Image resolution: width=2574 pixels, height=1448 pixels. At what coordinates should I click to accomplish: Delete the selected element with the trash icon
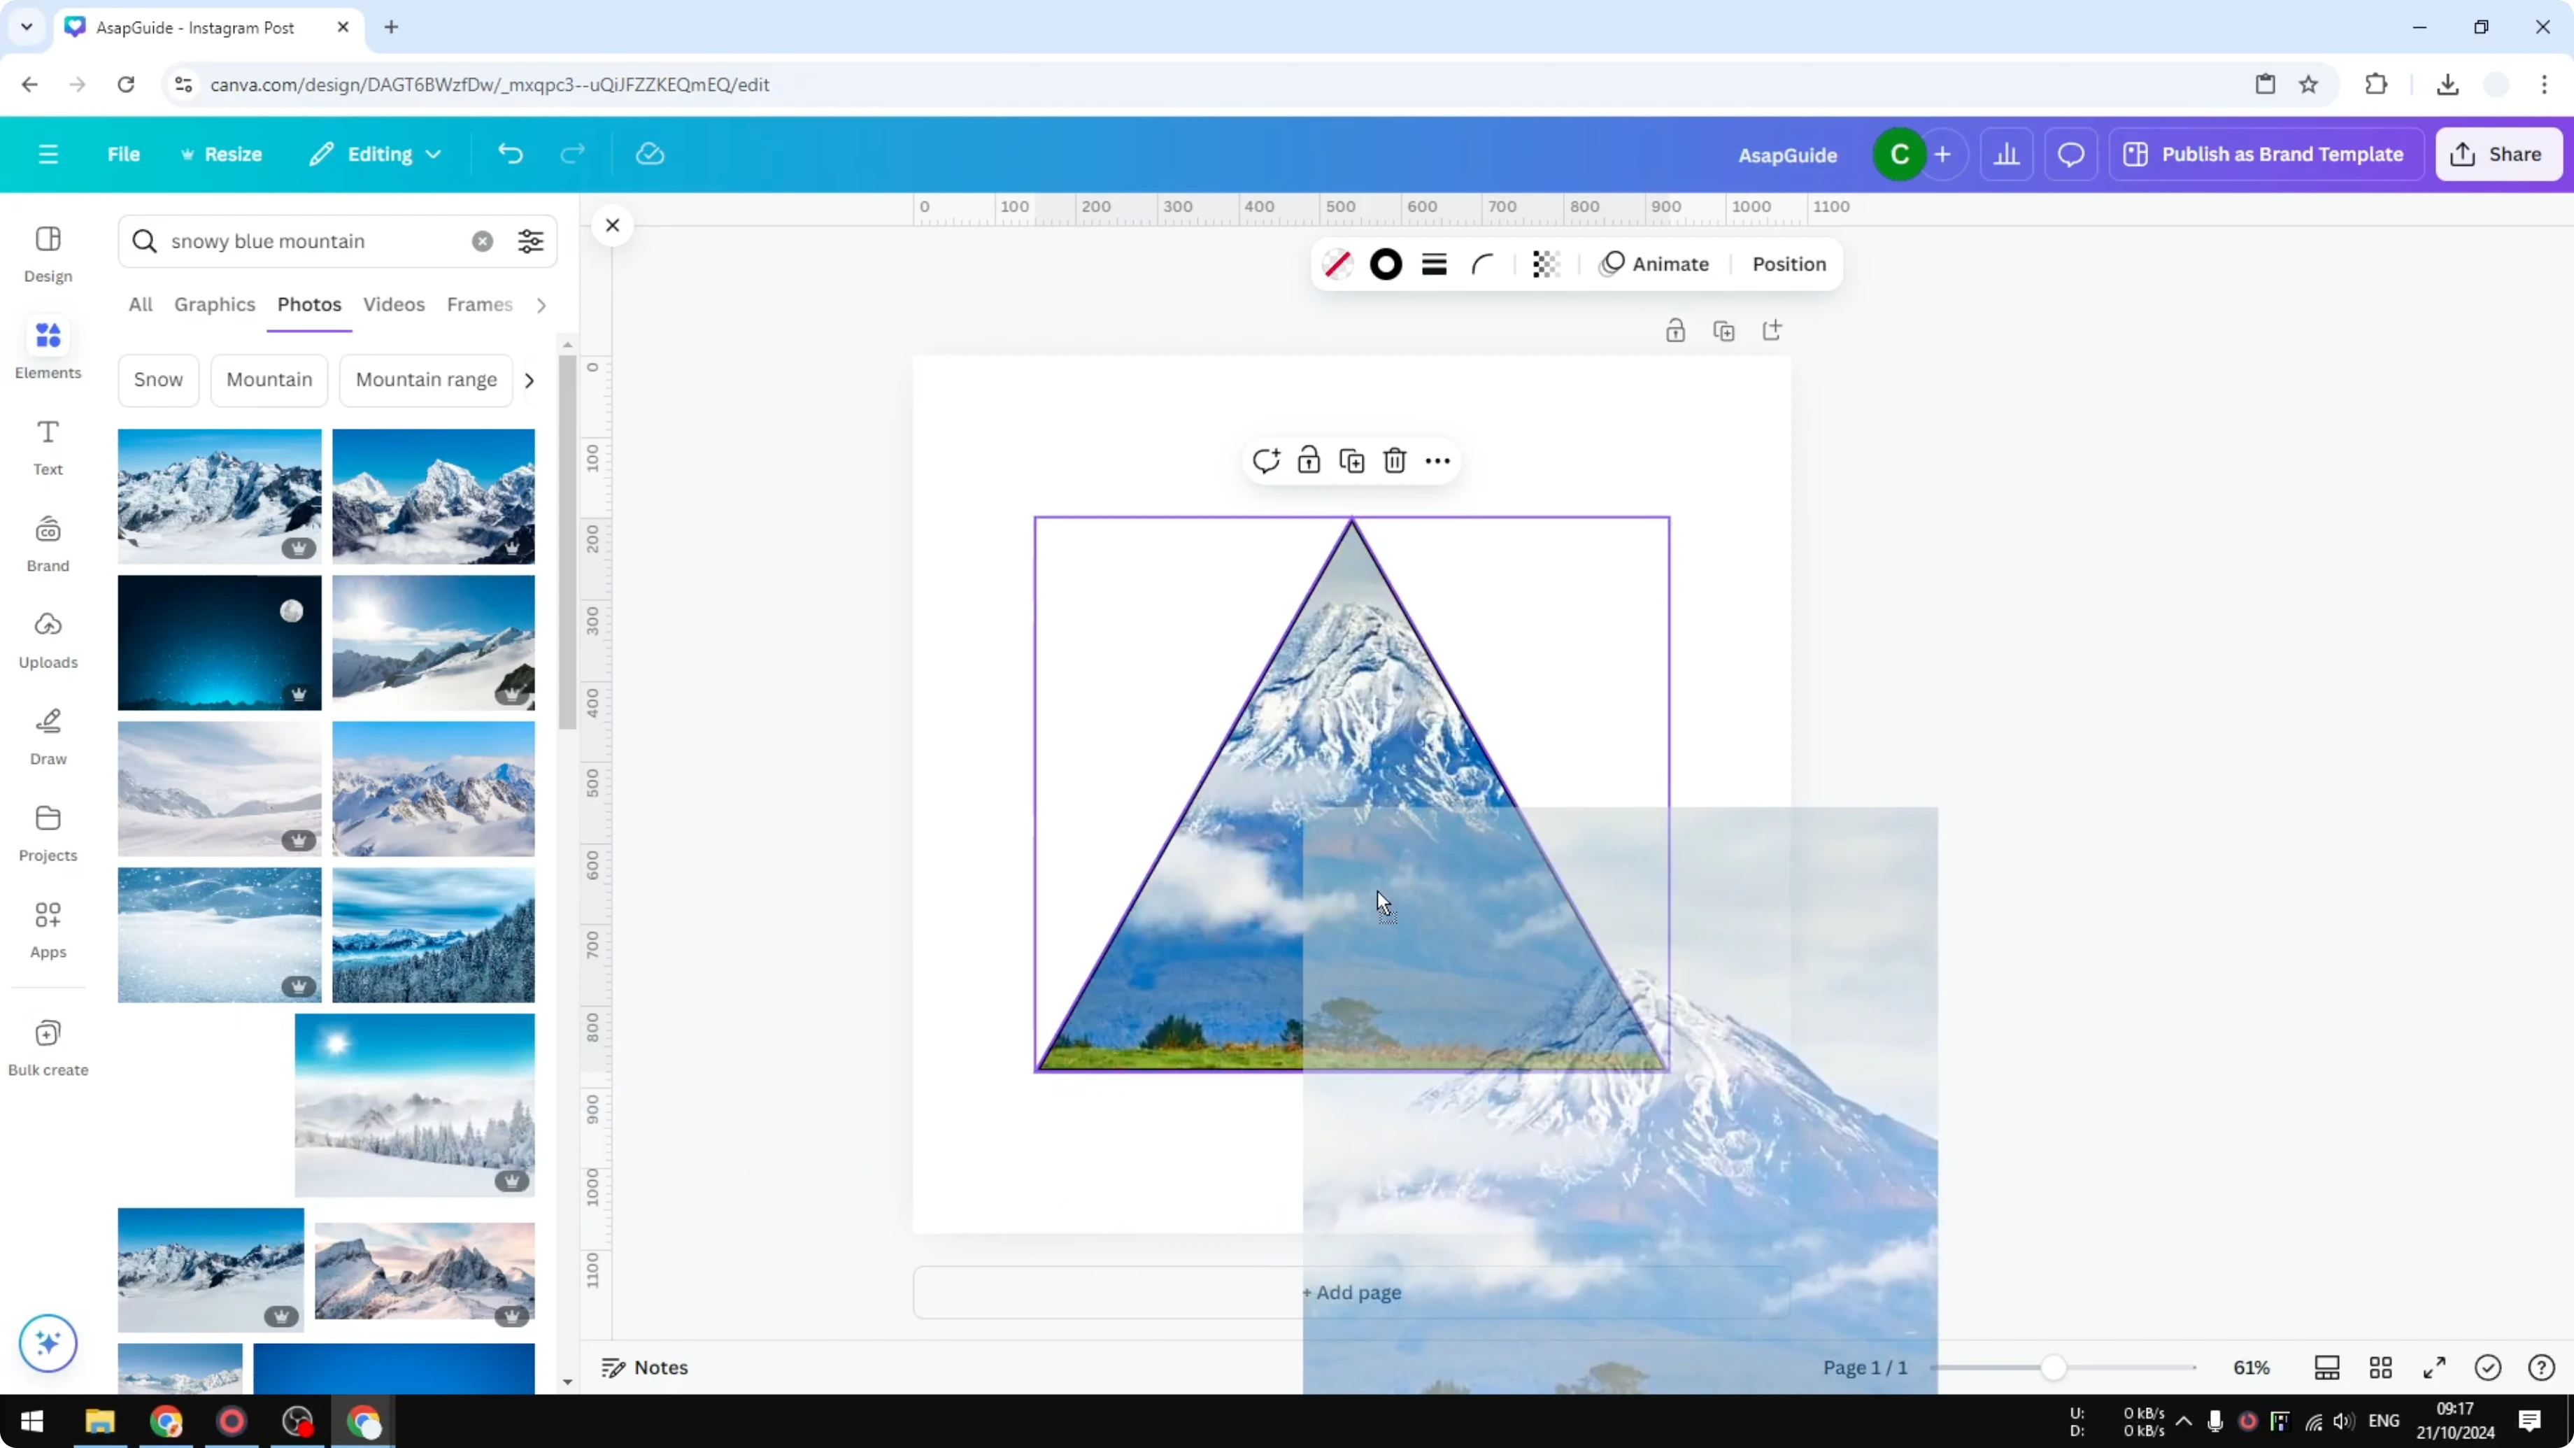[x=1395, y=460]
